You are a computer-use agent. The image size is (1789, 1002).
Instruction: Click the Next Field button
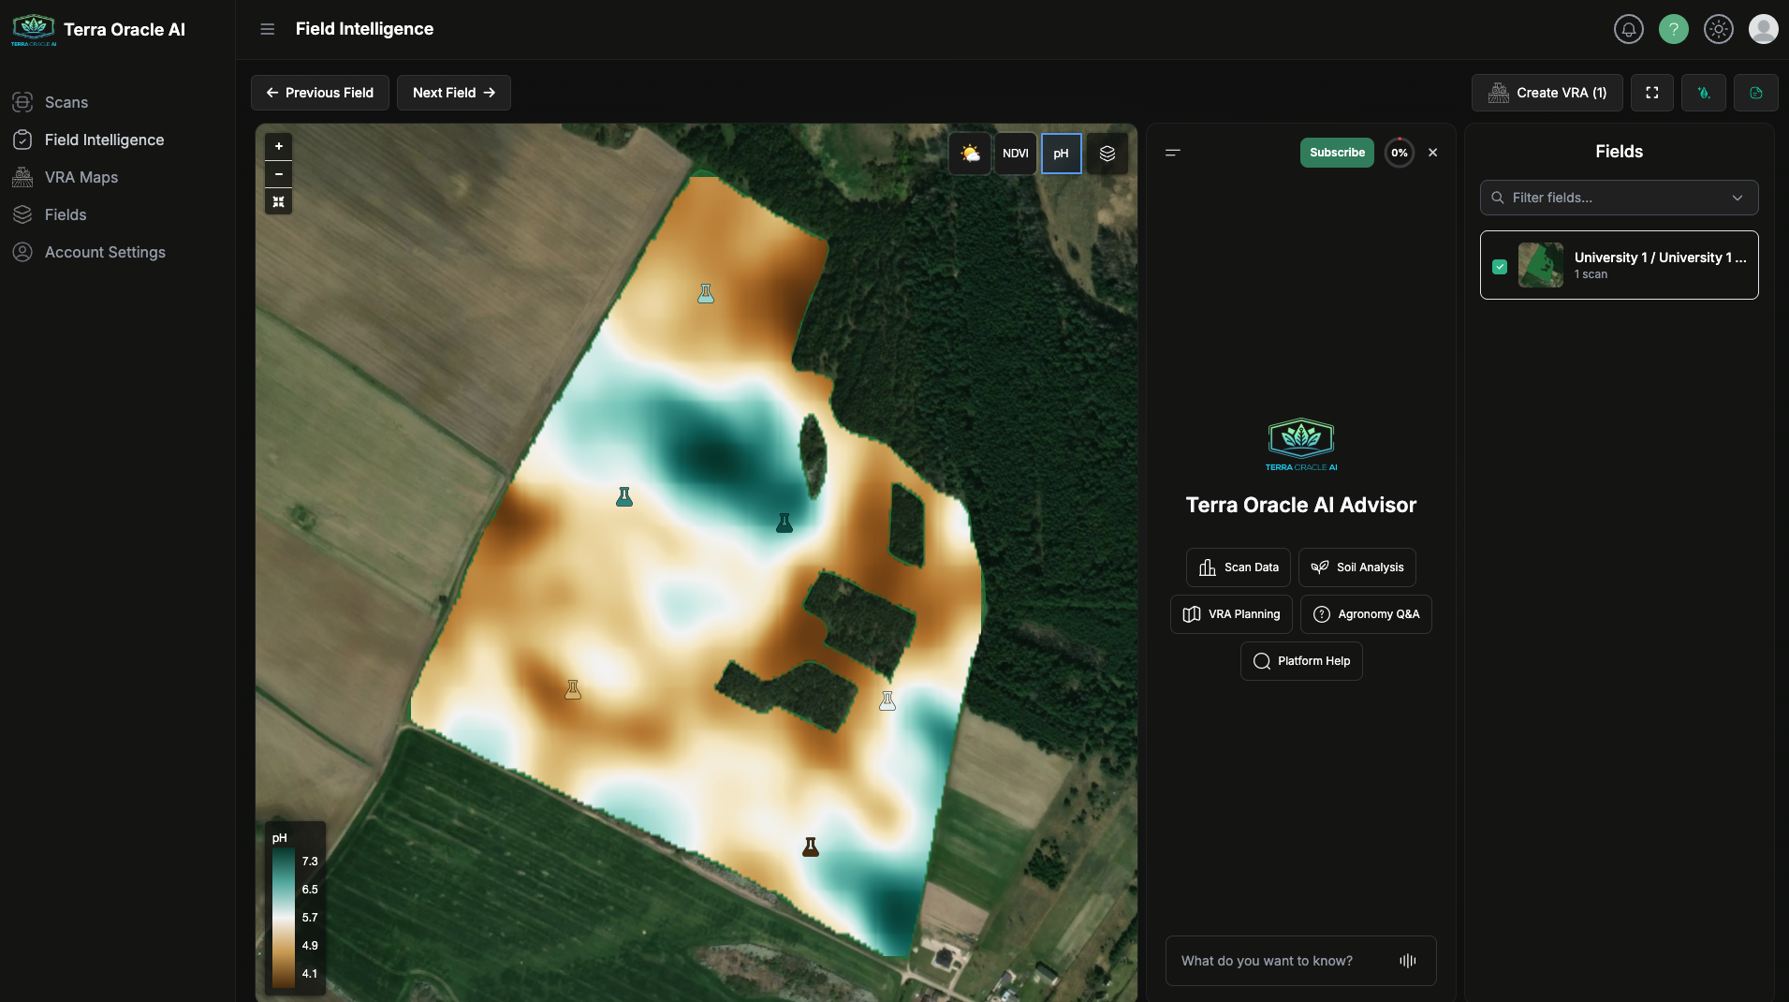(454, 92)
